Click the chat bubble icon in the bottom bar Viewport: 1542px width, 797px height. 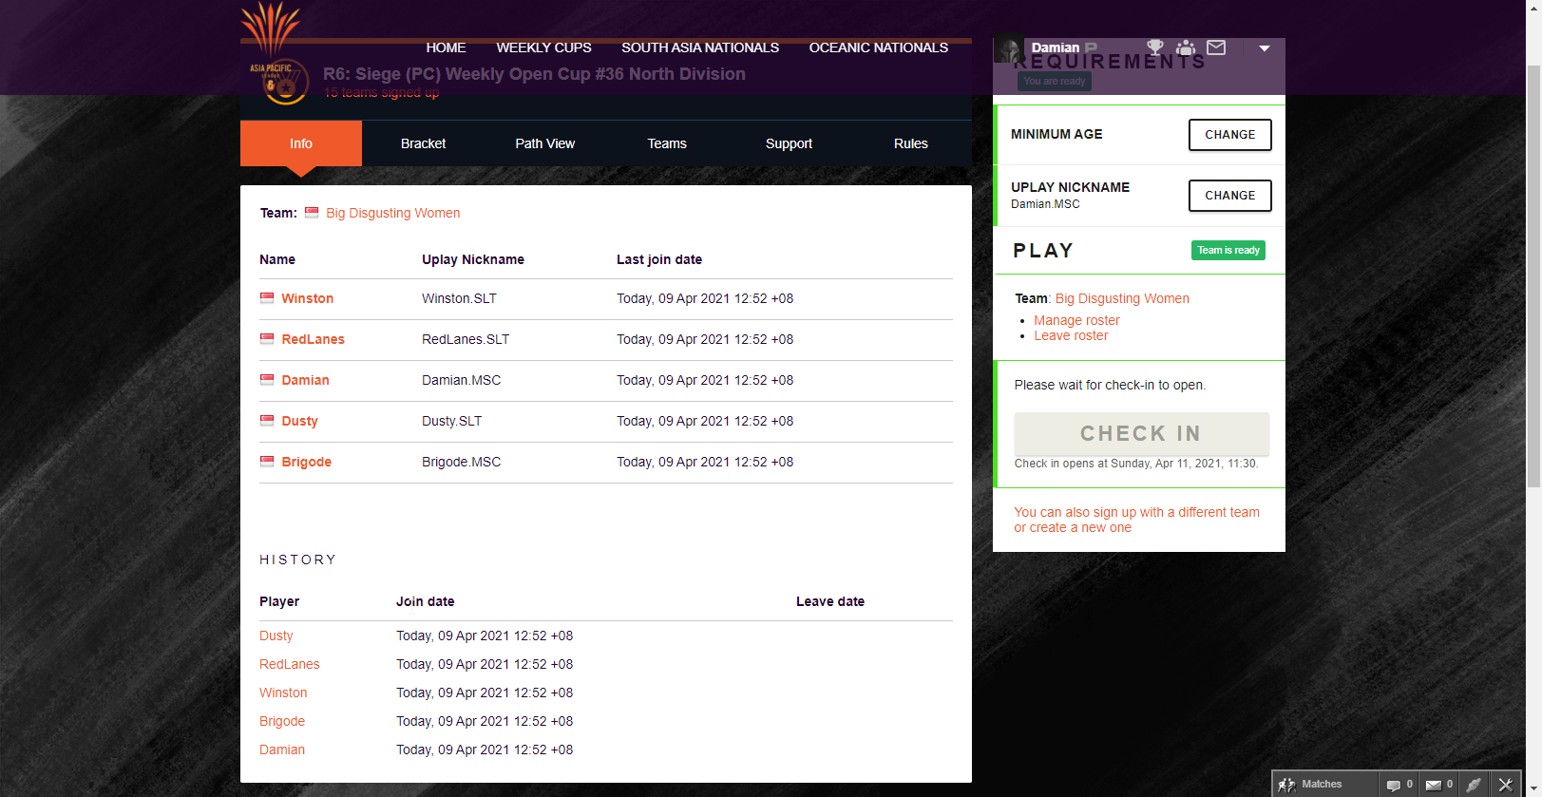pos(1394,785)
